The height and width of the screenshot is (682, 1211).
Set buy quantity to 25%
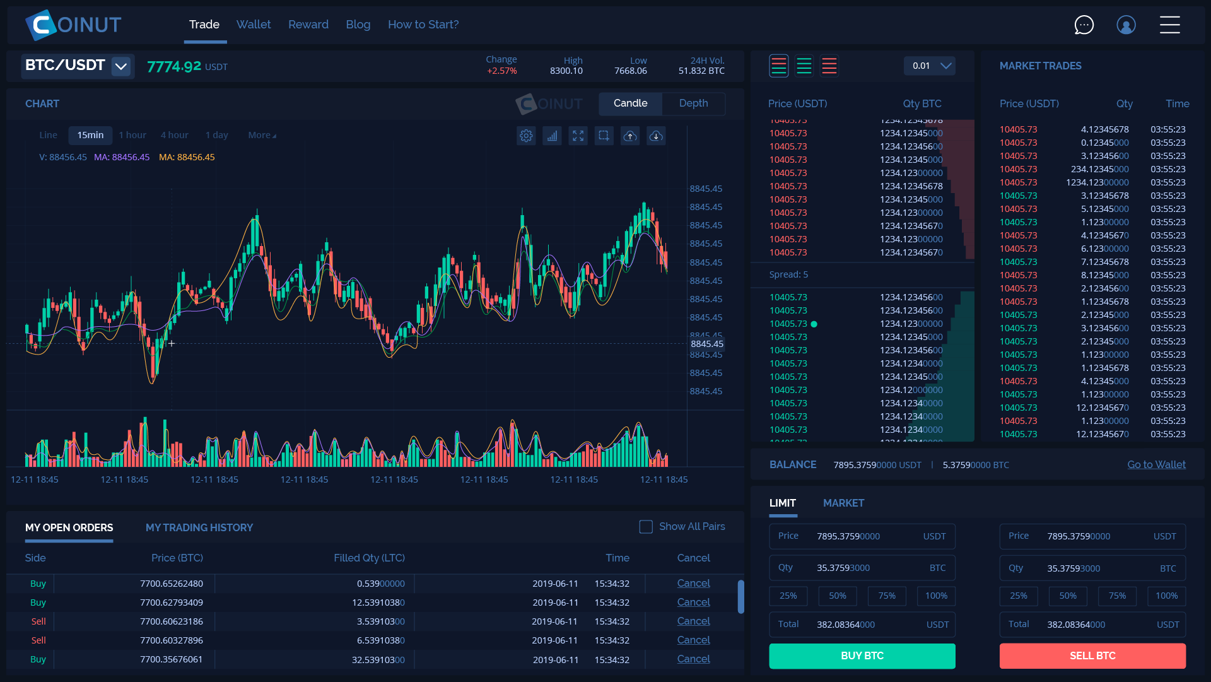pyautogui.click(x=788, y=596)
